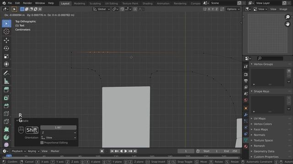This screenshot has height=164, width=293.
Task: Select the Extrude Region tool
Action: tap(6, 90)
